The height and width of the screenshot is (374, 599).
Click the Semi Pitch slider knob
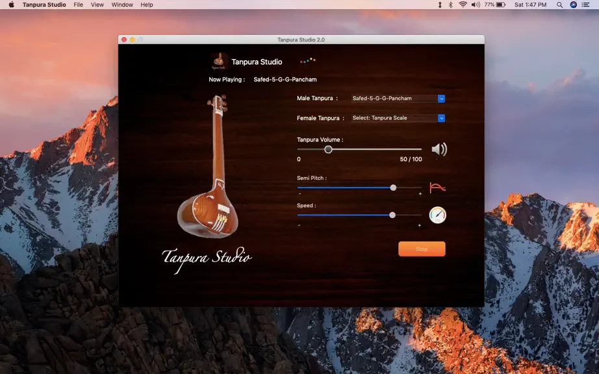pyautogui.click(x=393, y=188)
